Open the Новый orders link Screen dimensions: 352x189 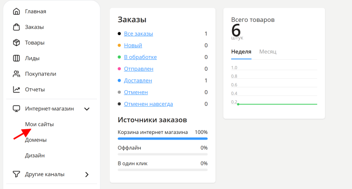pyautogui.click(x=133, y=45)
